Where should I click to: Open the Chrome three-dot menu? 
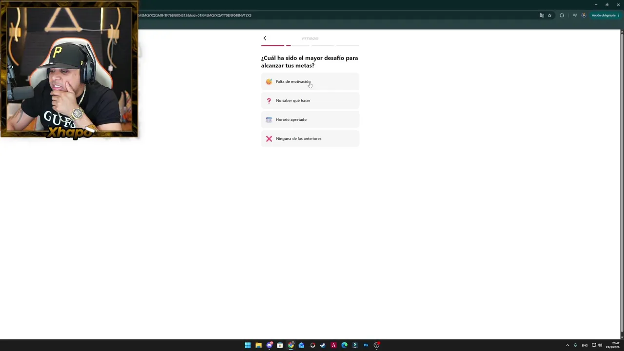[x=619, y=15]
